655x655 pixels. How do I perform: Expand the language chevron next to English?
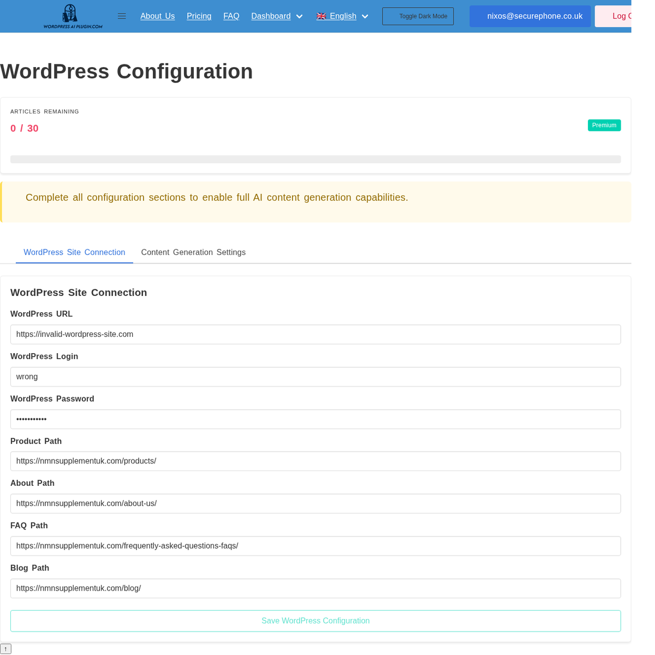pos(365,16)
